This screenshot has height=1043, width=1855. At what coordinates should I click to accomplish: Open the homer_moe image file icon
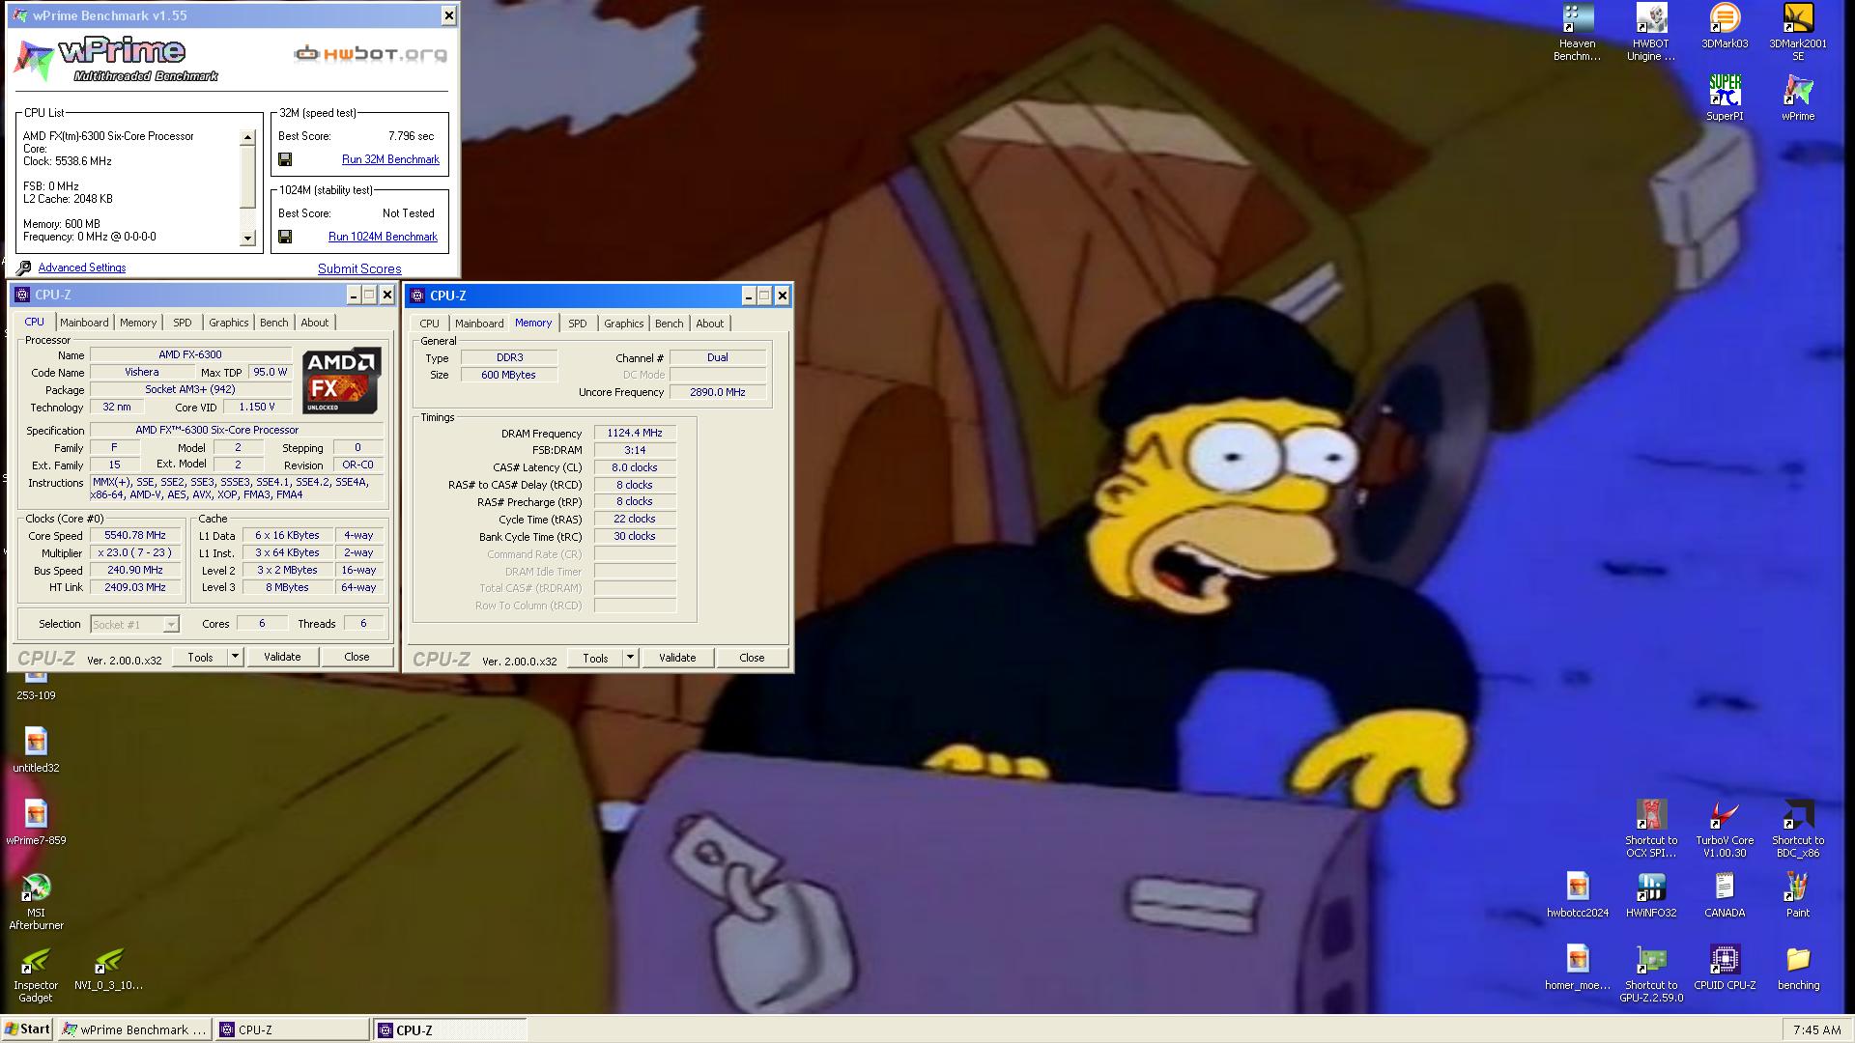coord(1577,968)
